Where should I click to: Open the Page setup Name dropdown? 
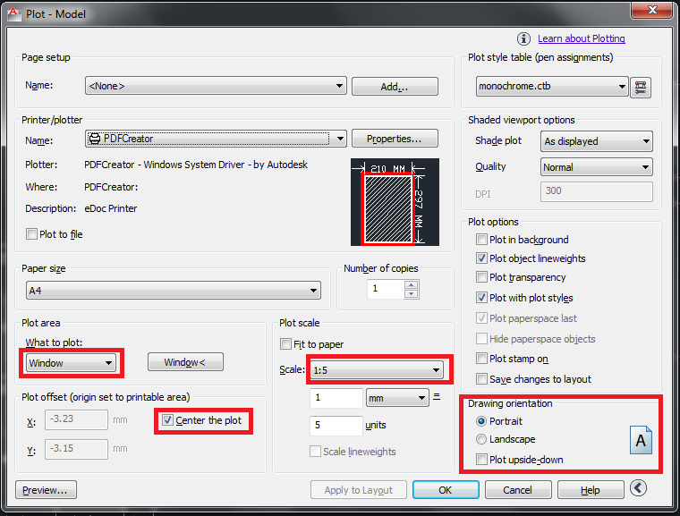pos(216,86)
